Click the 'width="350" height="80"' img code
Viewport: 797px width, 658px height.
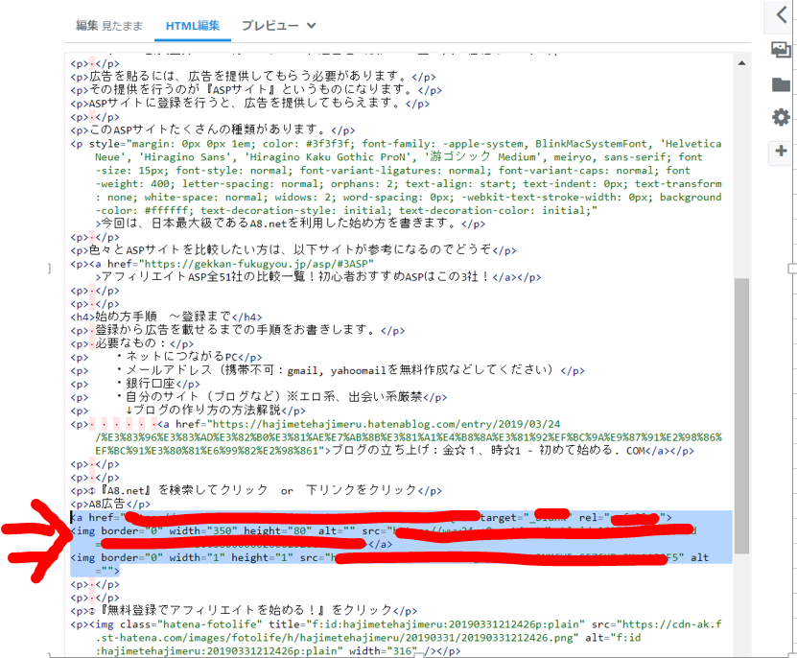pyautogui.click(x=241, y=530)
